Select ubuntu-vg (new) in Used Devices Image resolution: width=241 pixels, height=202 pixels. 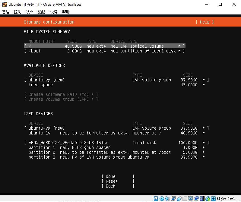click(x=116, y=128)
